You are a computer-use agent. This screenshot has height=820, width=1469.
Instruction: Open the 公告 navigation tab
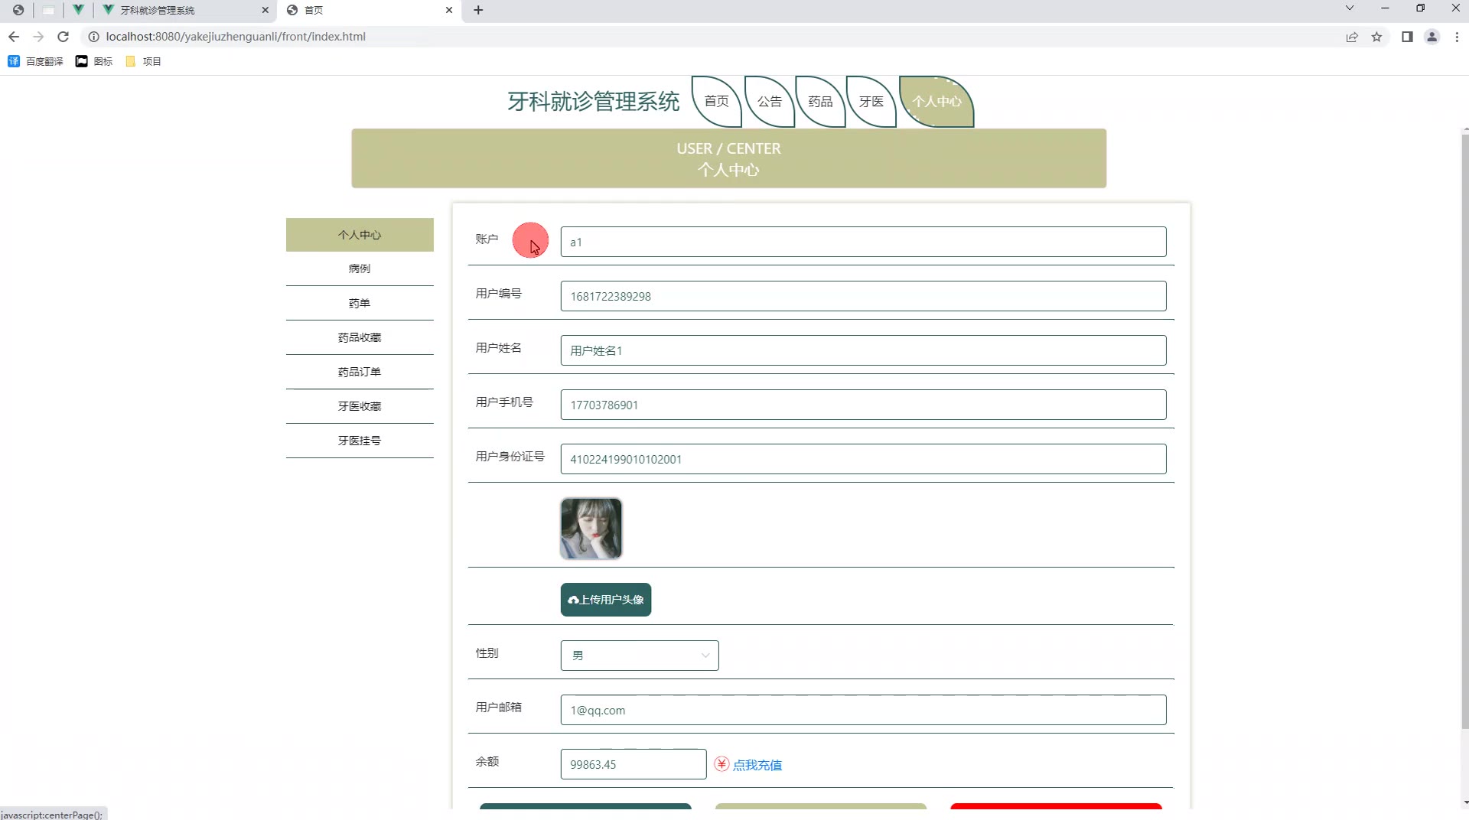pos(770,102)
